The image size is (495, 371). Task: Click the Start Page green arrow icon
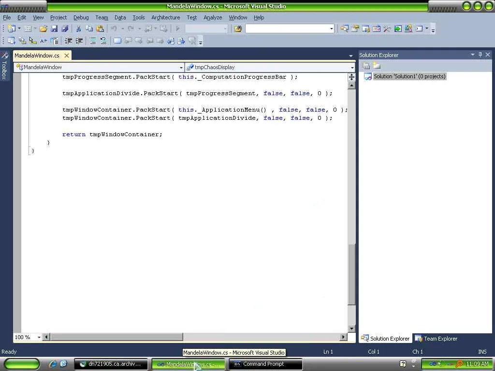click(398, 29)
